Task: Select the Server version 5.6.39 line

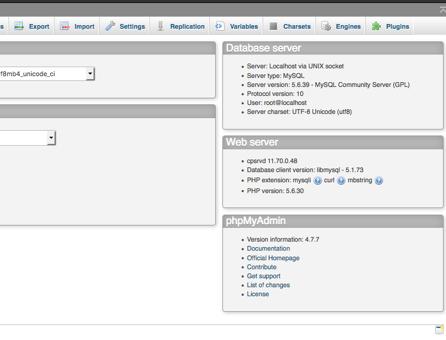Action: point(329,85)
